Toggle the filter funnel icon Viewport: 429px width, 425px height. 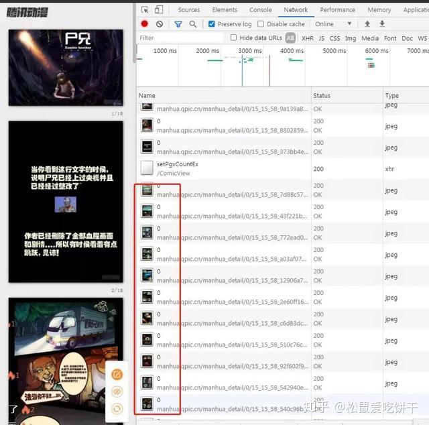coord(178,24)
